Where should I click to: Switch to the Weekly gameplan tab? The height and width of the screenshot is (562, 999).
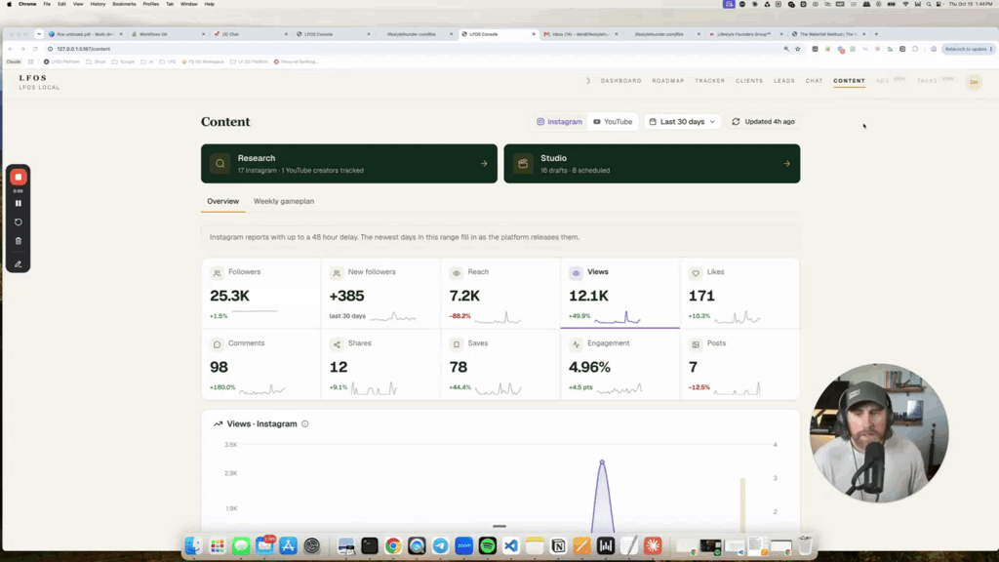[284, 201]
